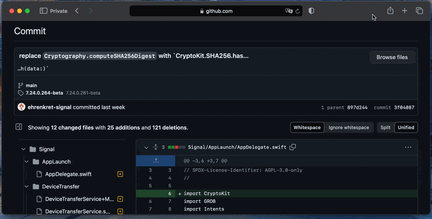432x219 pixels.
Task: Show tab overview icon
Action: 419,11
